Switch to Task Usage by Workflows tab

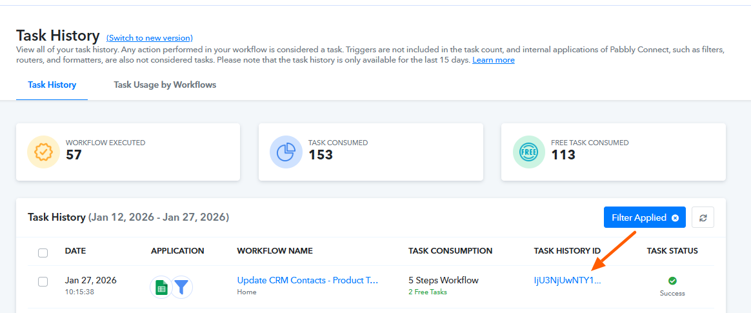[165, 85]
